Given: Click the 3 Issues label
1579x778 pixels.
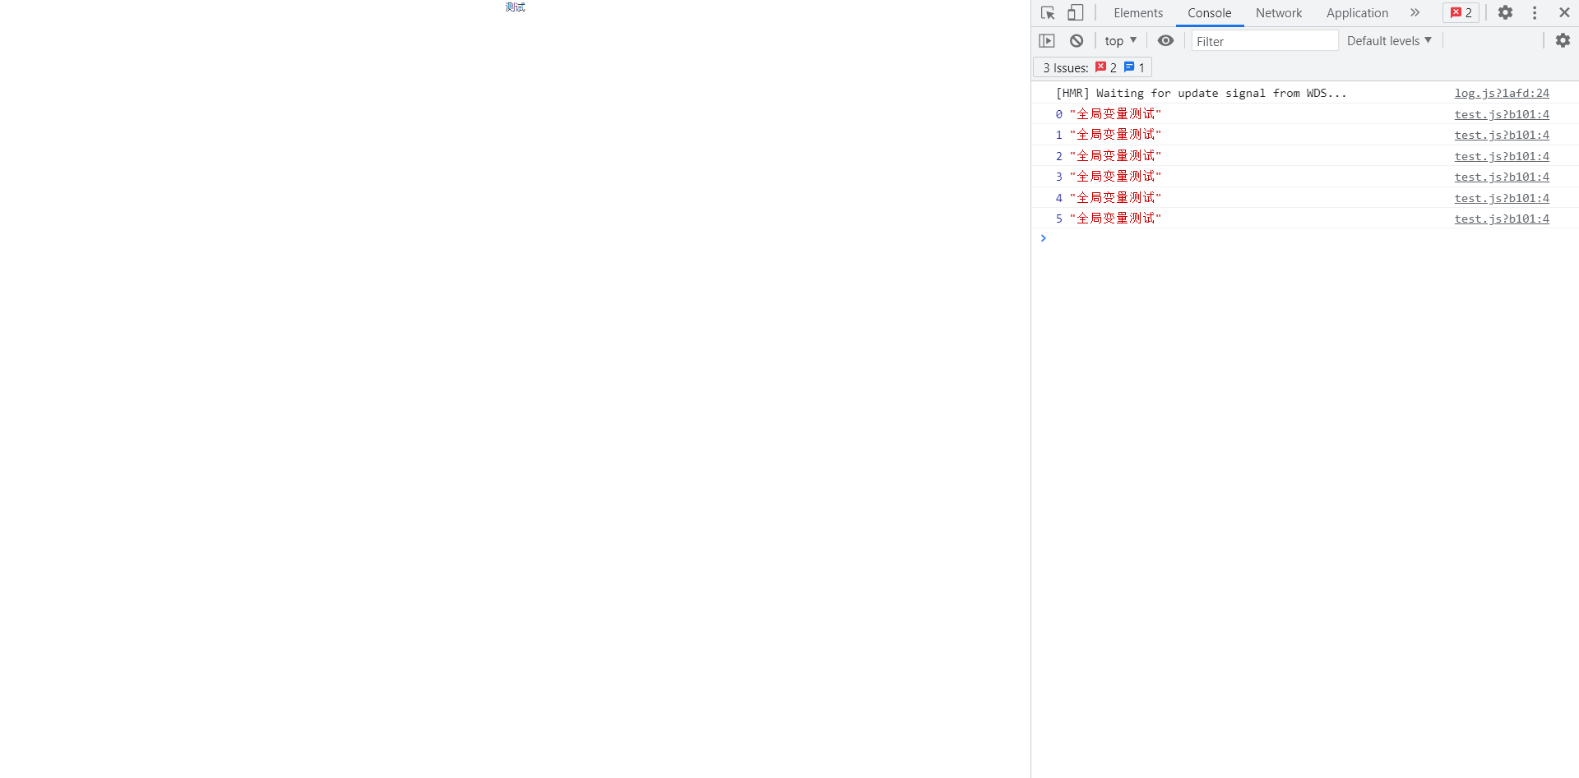Looking at the screenshot, I should [x=1066, y=68].
